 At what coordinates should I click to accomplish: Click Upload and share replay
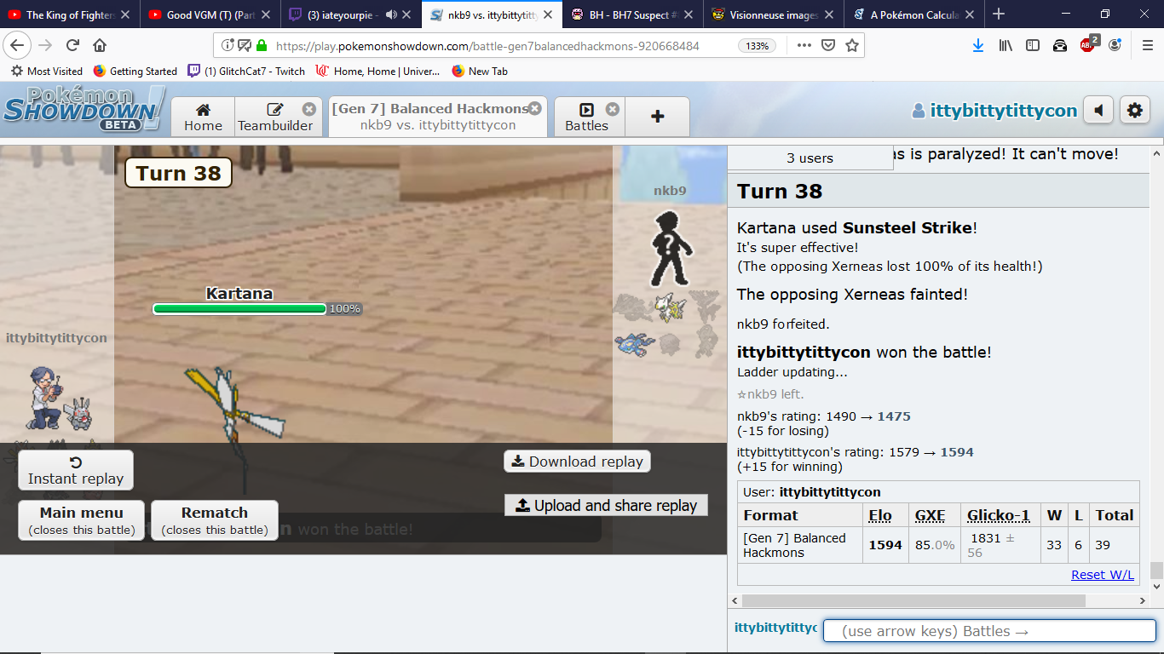(606, 505)
